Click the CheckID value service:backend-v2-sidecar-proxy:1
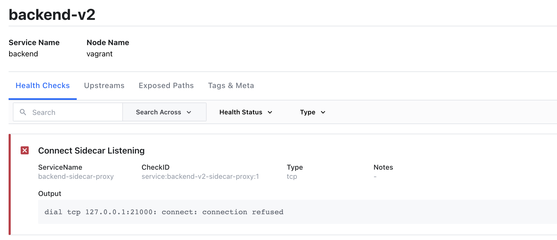557x240 pixels. pyautogui.click(x=200, y=176)
